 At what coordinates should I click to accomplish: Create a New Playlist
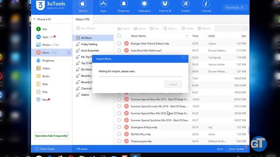tap(86, 28)
